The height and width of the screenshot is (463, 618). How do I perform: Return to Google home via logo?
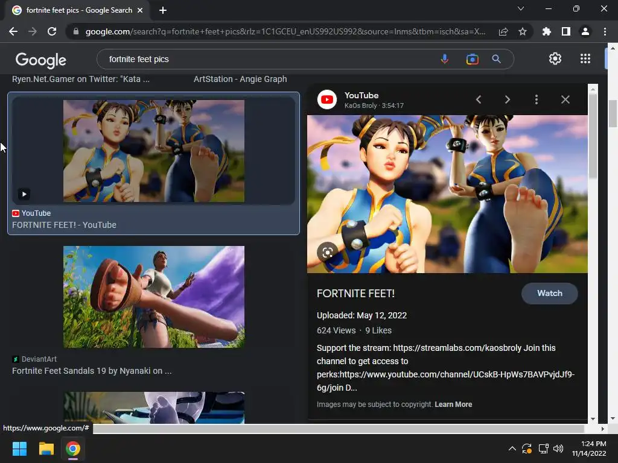pos(41,60)
